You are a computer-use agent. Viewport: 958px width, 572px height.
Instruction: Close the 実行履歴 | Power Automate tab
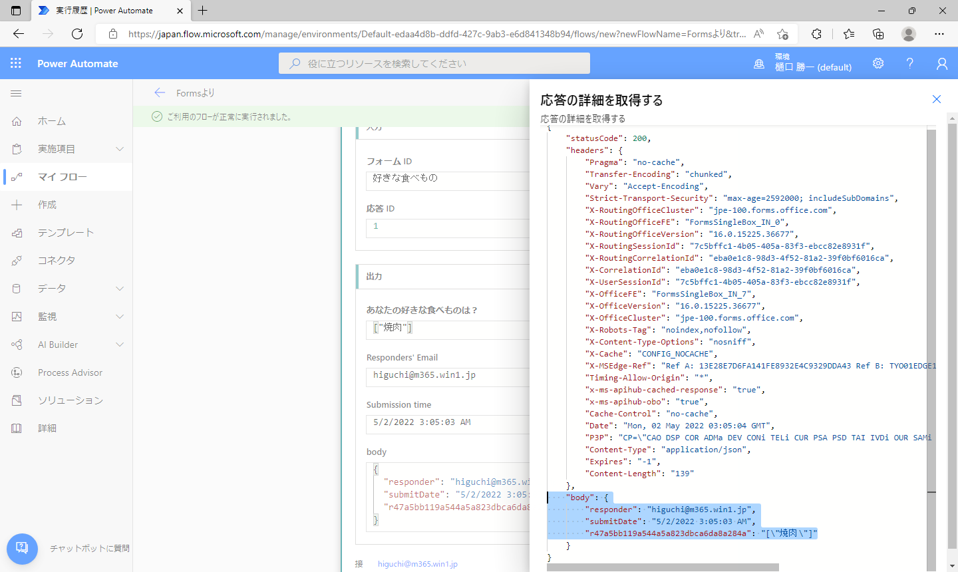[180, 11]
